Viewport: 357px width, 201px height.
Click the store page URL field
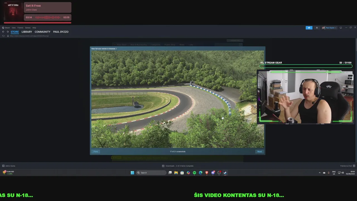pos(29,36)
